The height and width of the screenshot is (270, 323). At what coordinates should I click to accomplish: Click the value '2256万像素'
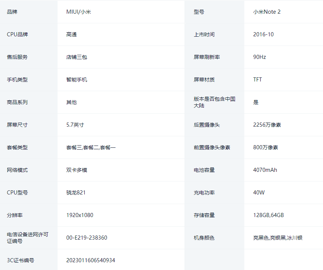click(267, 125)
